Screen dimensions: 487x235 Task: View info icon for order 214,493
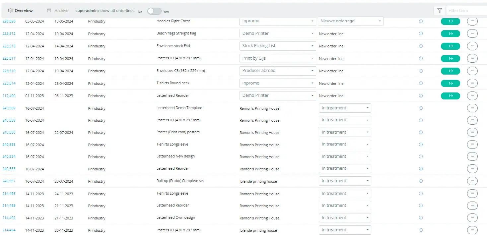point(421,206)
